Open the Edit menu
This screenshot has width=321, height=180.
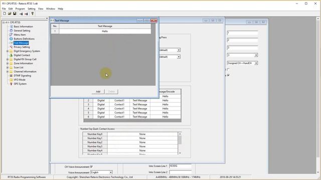click(11, 9)
